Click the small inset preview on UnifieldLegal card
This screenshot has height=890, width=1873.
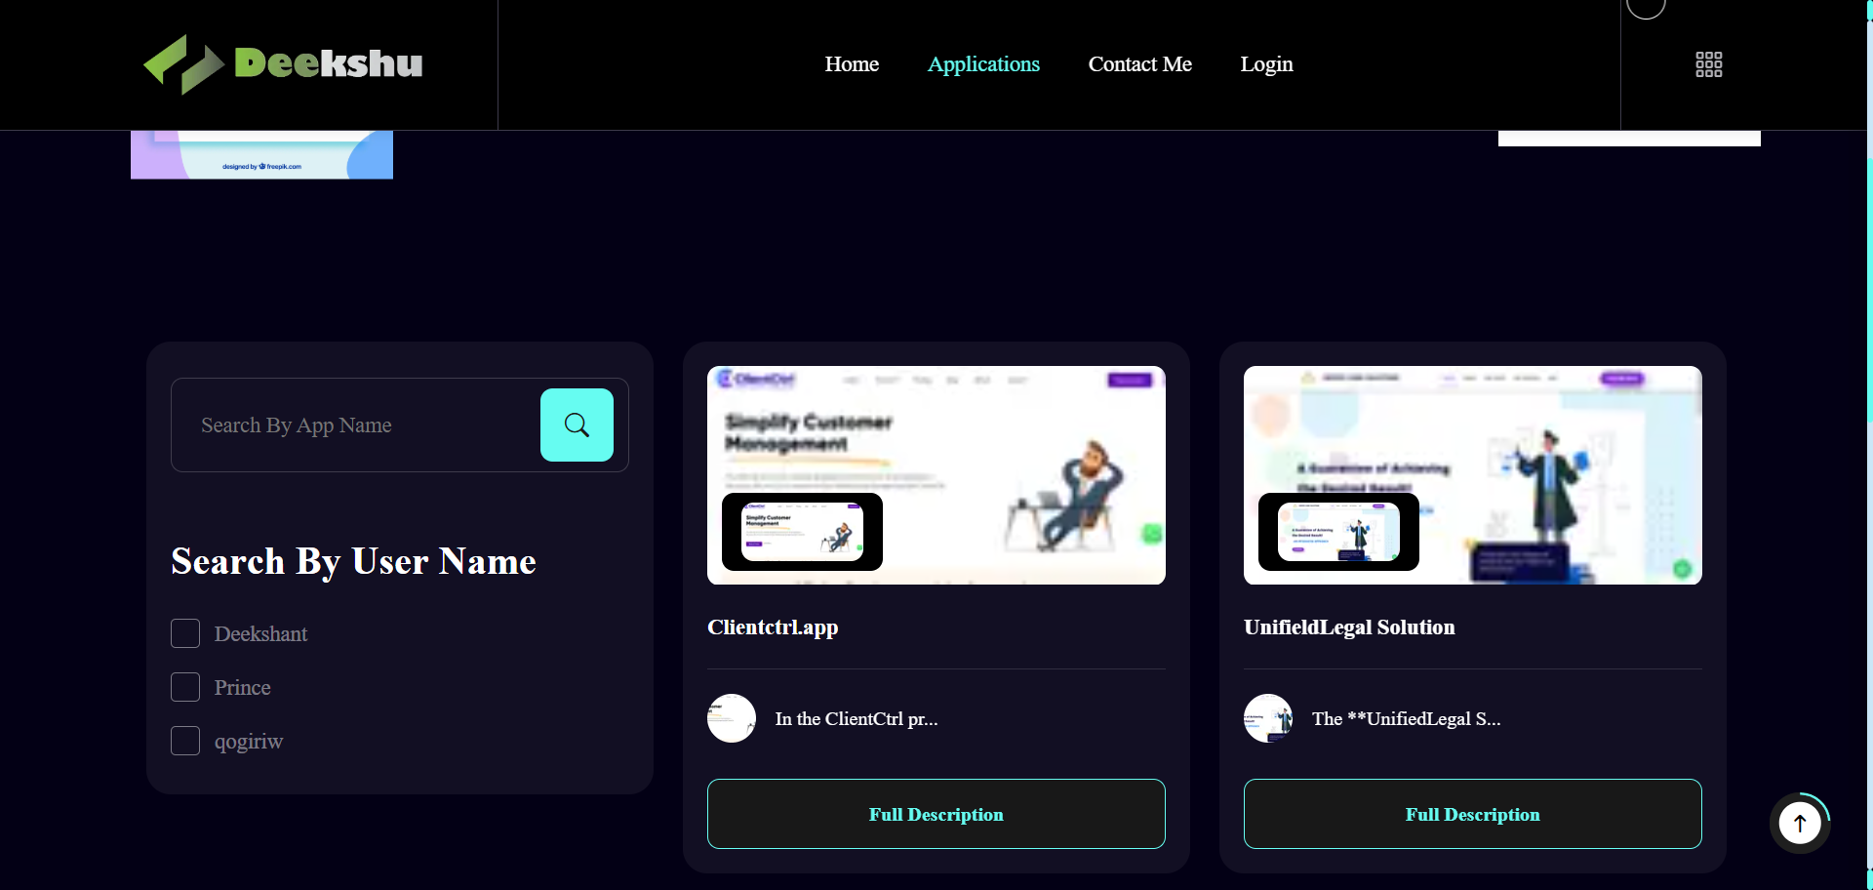[1338, 532]
